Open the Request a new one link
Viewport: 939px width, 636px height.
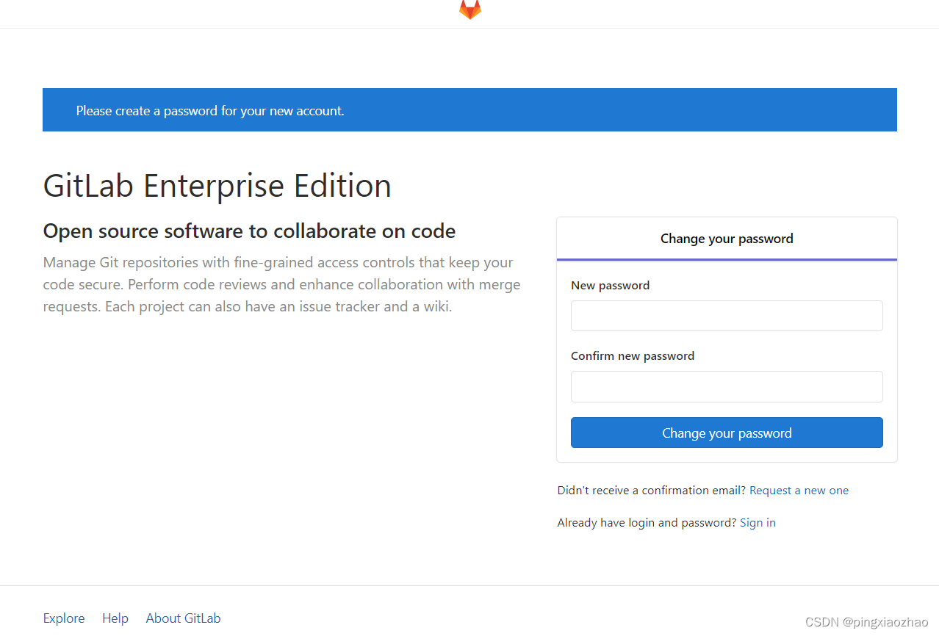799,491
